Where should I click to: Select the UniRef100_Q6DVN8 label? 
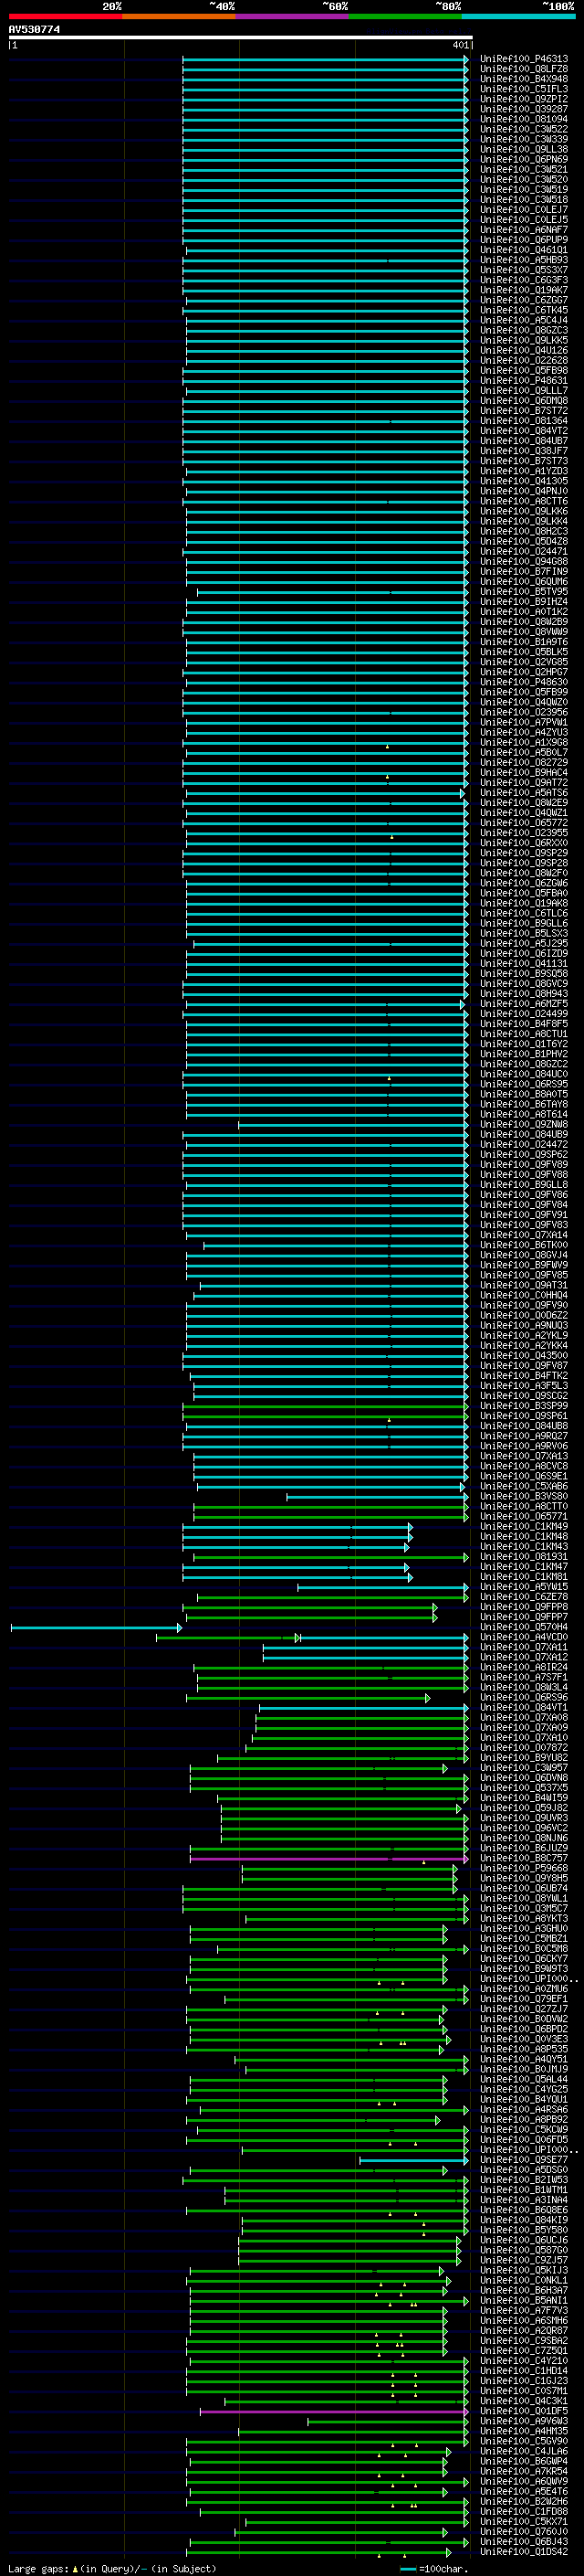pos(523,1778)
